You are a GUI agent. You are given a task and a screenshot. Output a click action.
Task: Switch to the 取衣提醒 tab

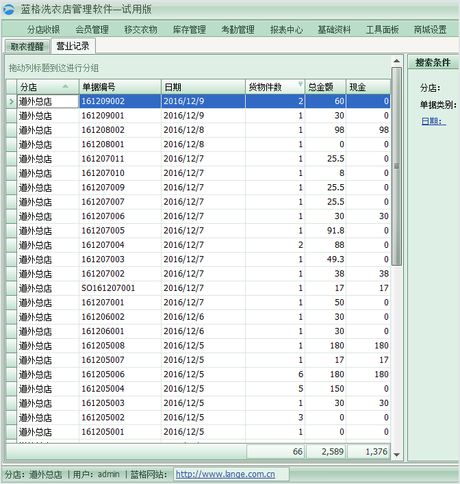(27, 47)
